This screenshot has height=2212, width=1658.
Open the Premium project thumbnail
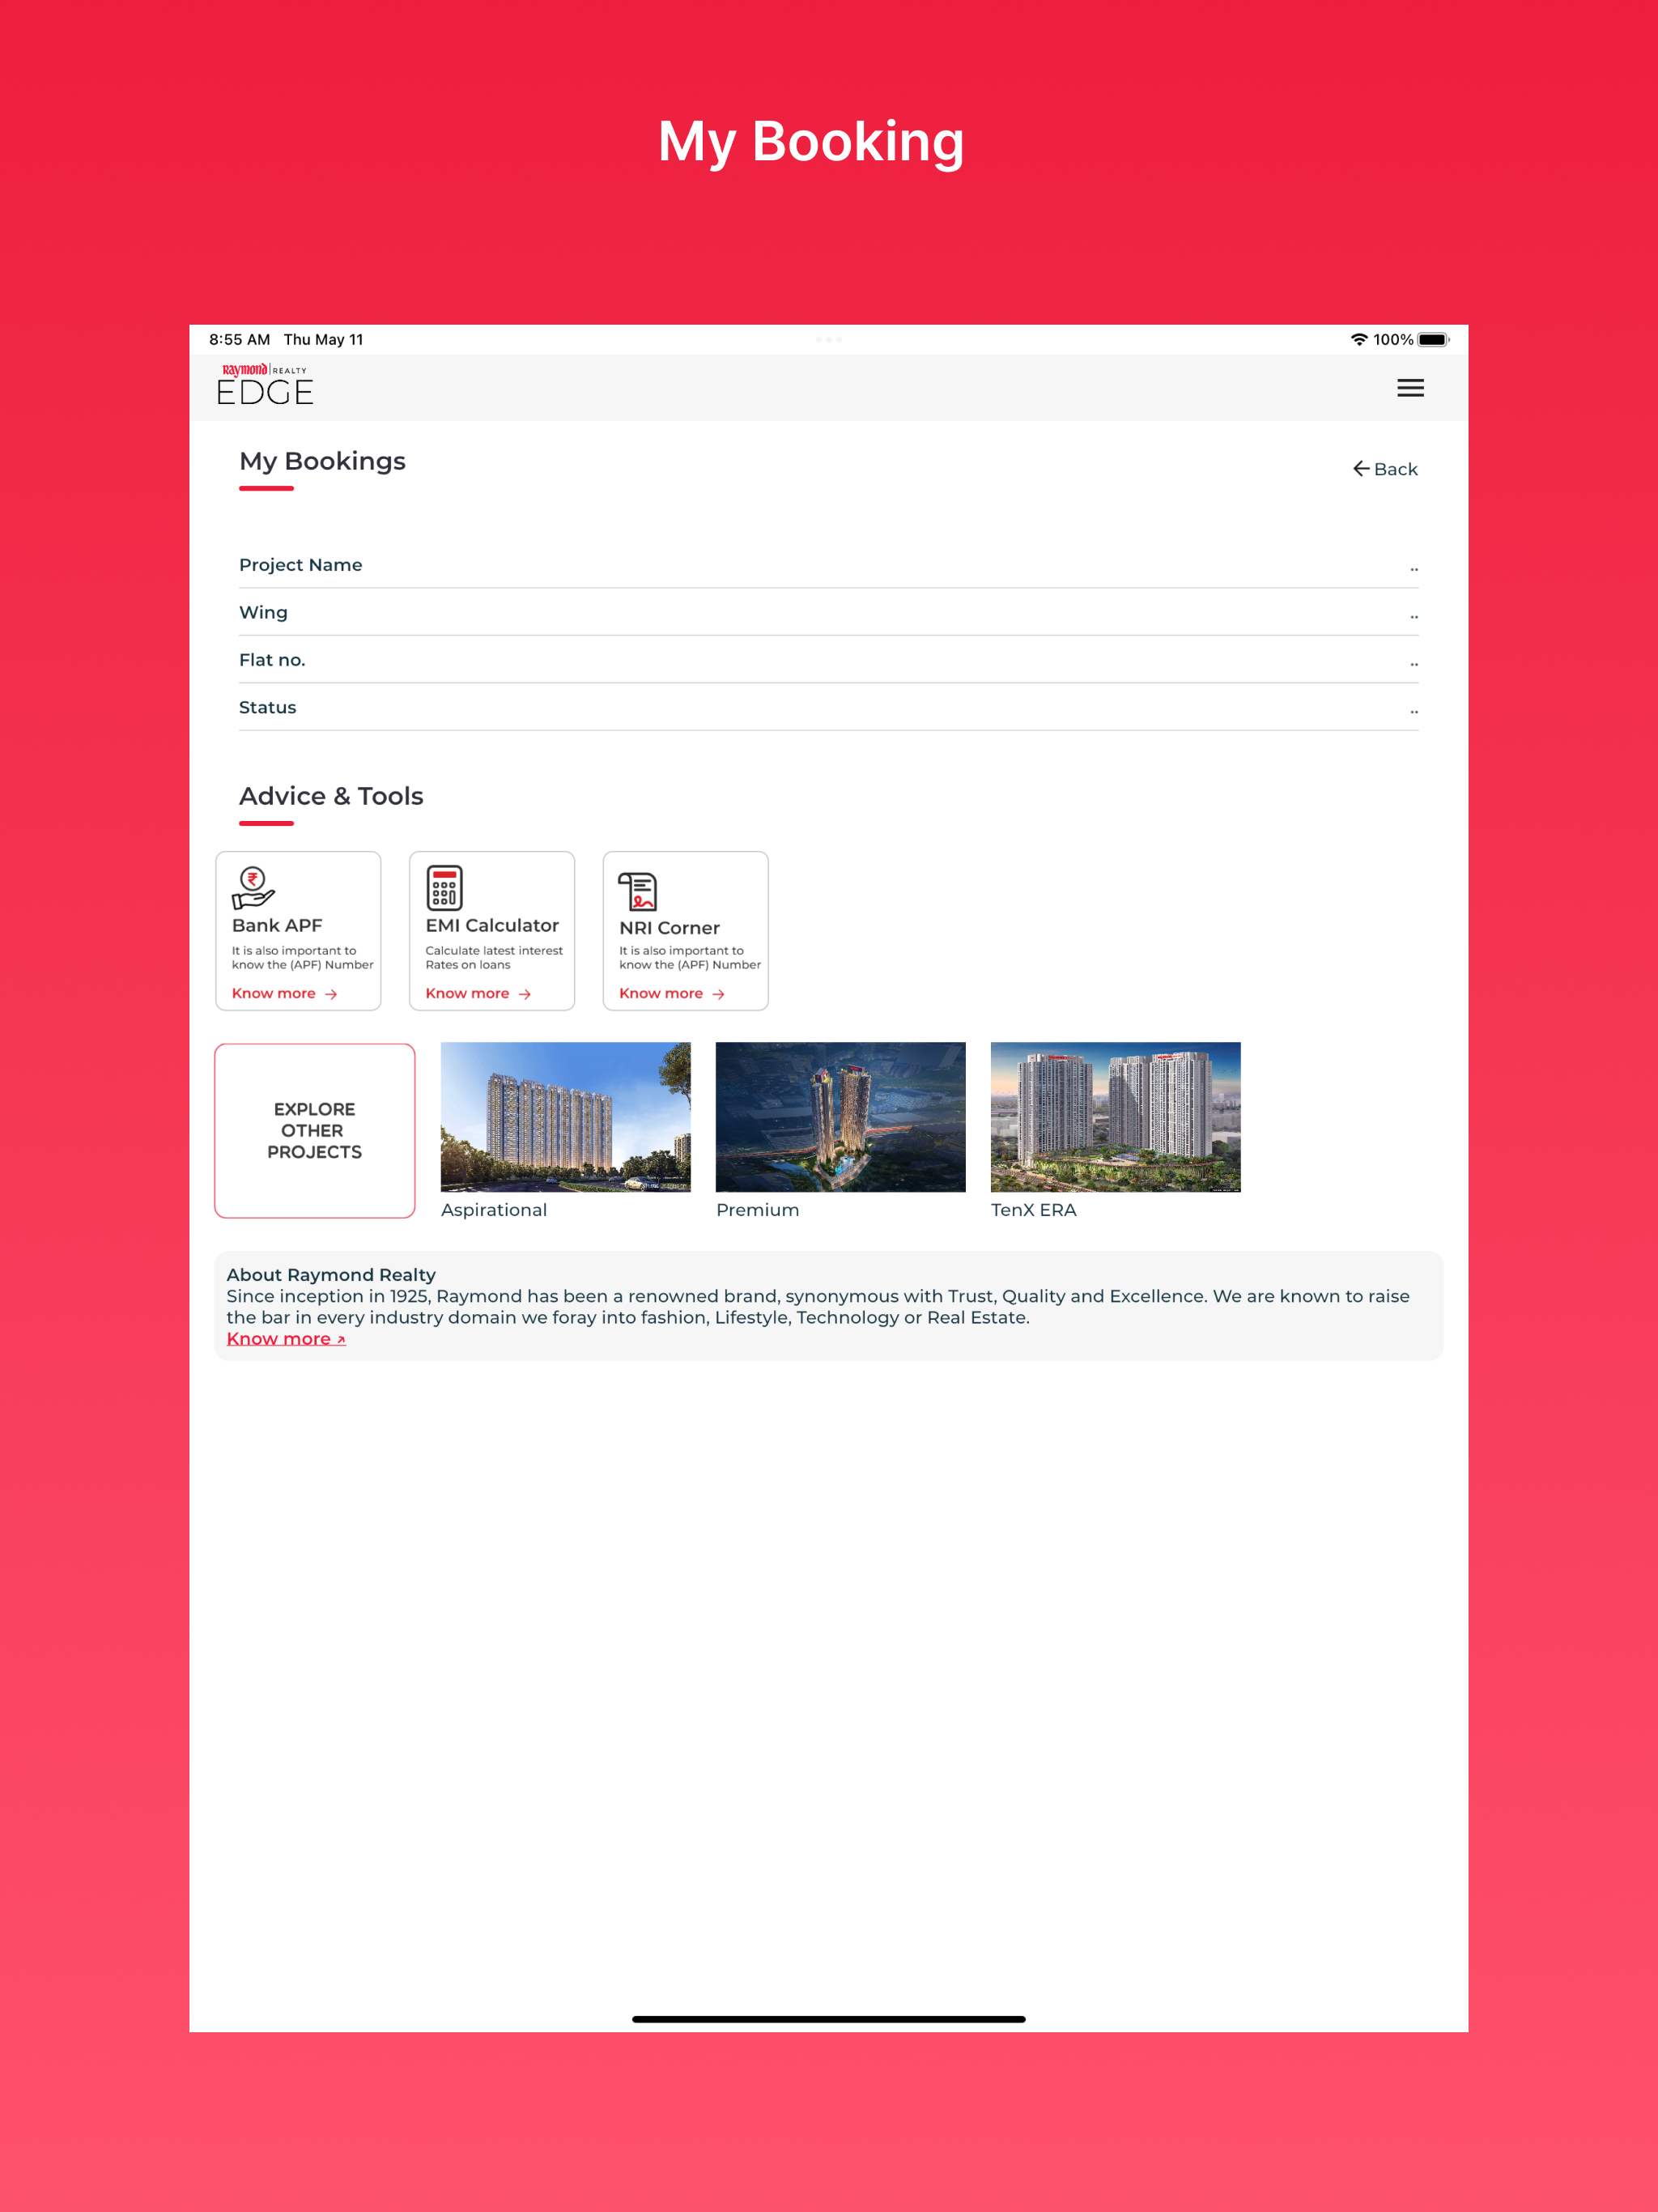(x=841, y=1117)
